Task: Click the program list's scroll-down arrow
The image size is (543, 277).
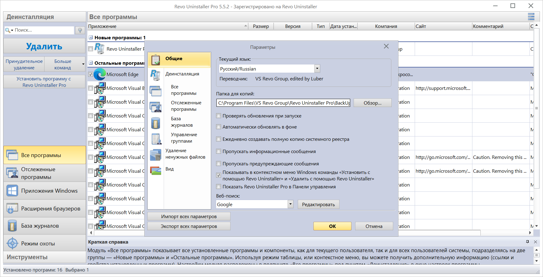Action: click(x=537, y=226)
